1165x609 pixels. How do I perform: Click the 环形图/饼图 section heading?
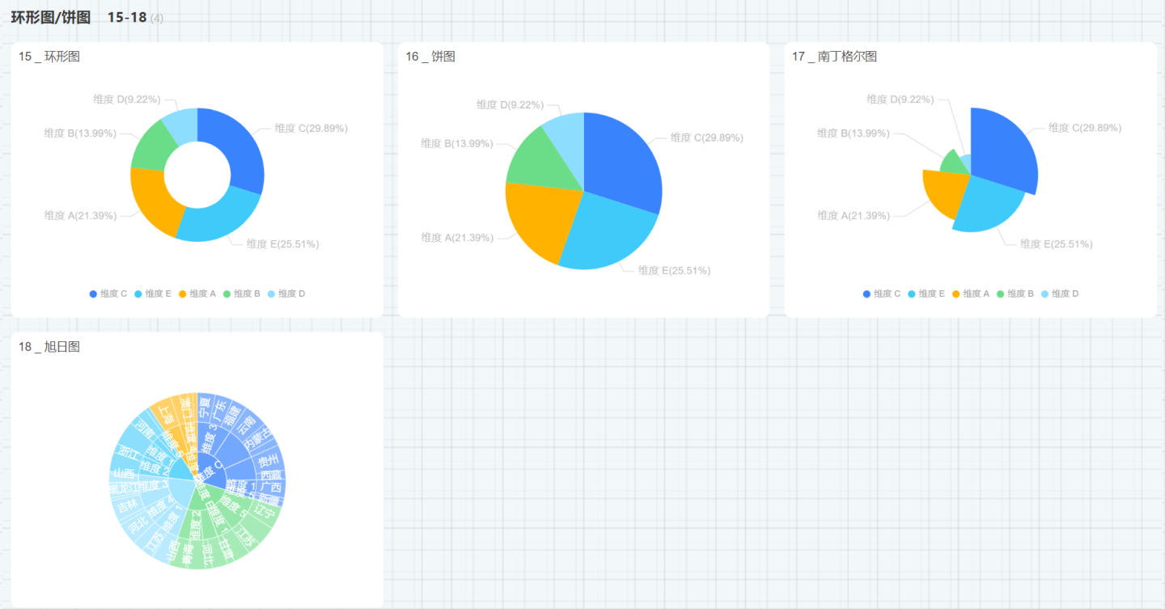point(50,17)
